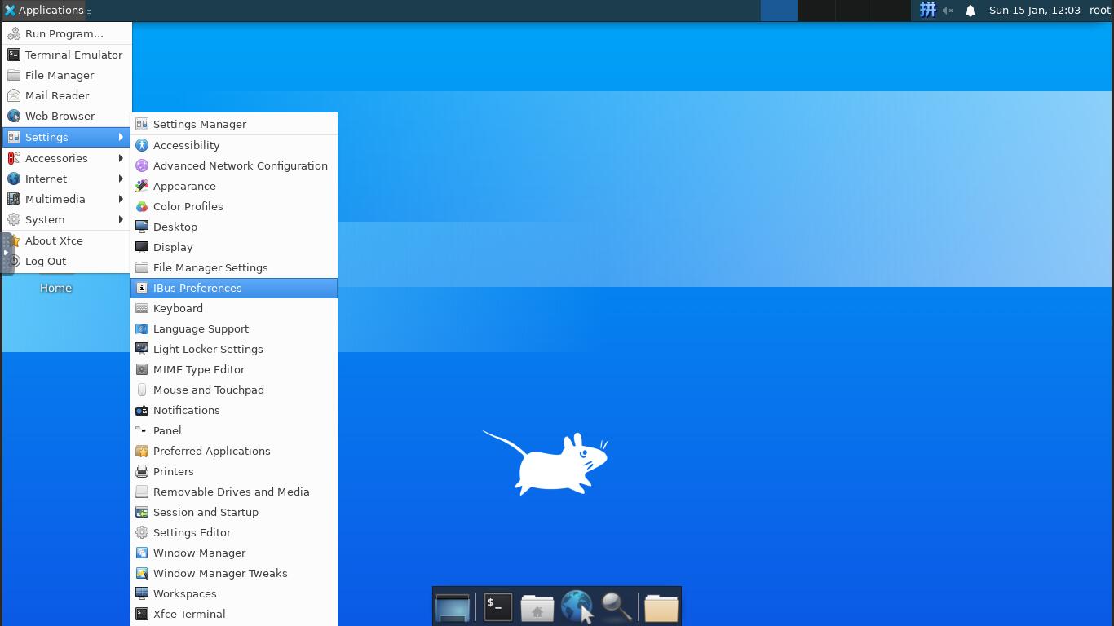Open home folder icon in dock
Image resolution: width=1114 pixels, height=626 pixels.
[537, 607]
